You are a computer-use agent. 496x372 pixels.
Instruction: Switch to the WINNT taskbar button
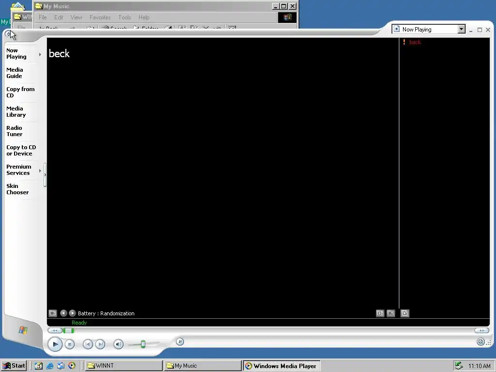(x=124, y=366)
